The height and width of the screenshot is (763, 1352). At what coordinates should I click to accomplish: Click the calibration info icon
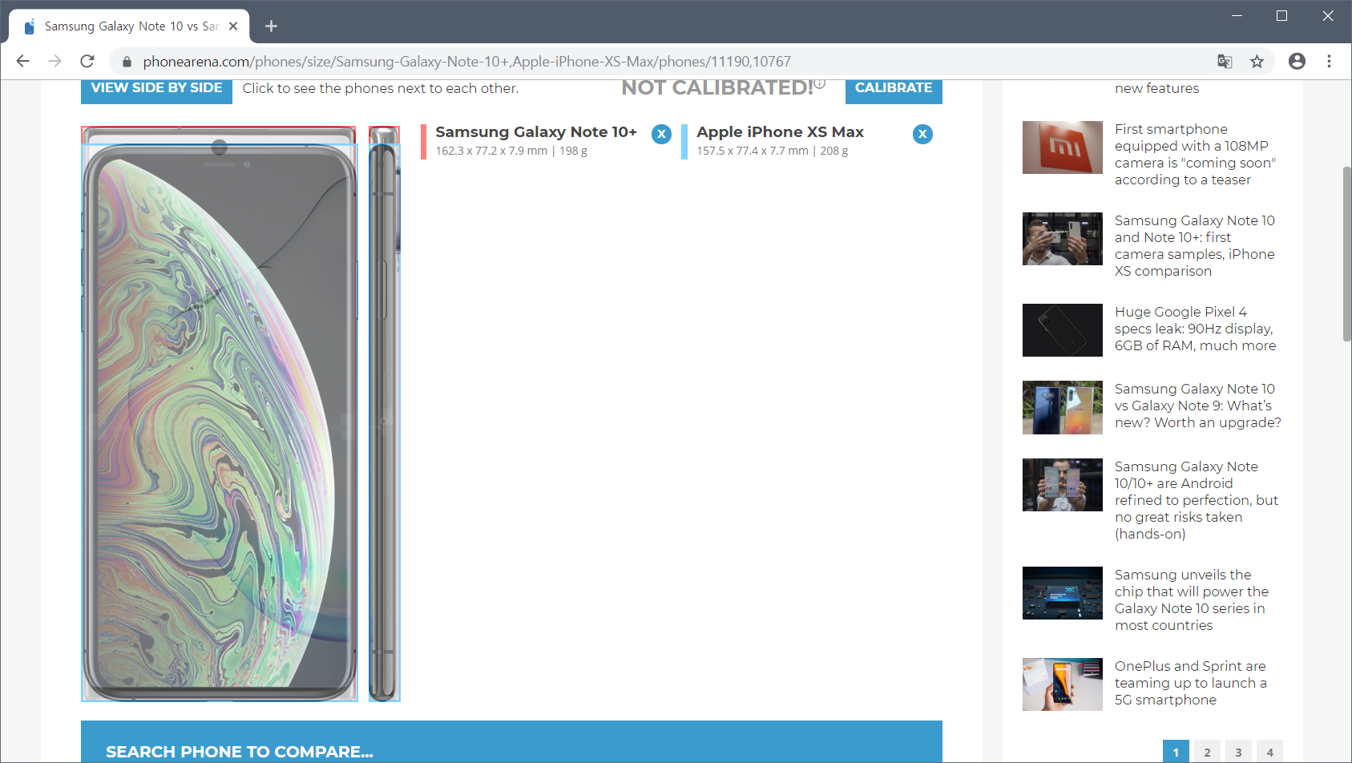point(820,83)
